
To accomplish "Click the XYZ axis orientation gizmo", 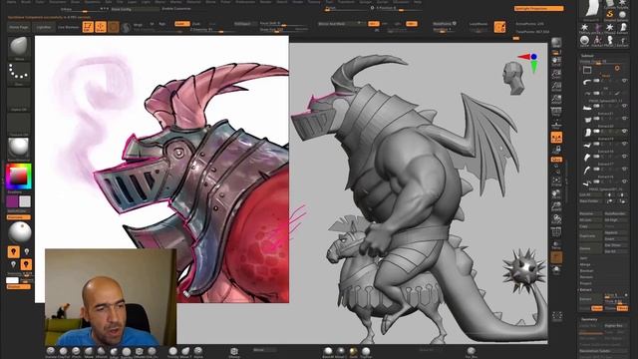I will (x=529, y=62).
